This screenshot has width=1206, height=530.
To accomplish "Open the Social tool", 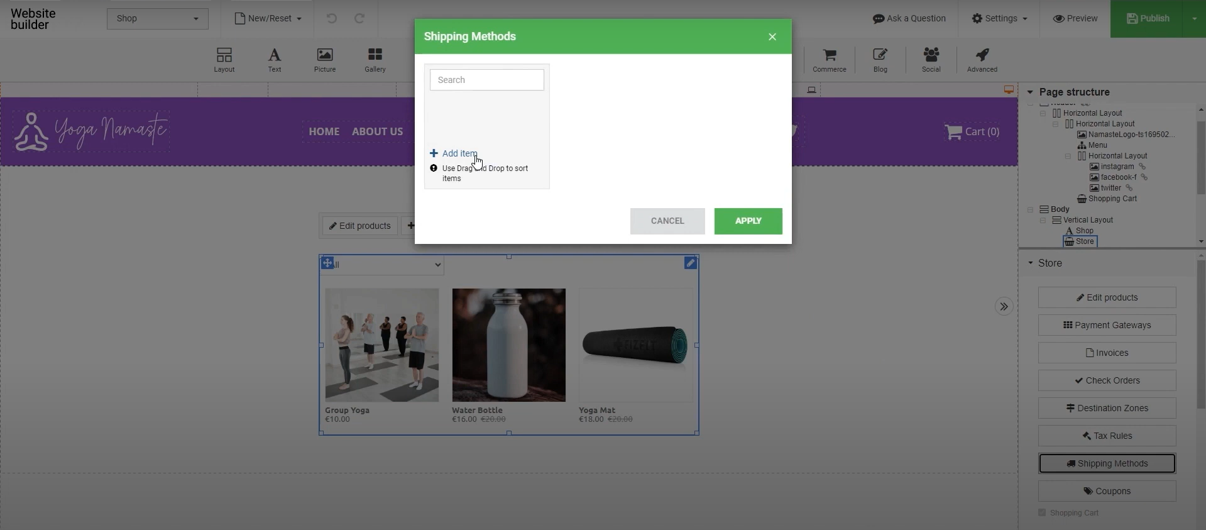I will 931,60.
